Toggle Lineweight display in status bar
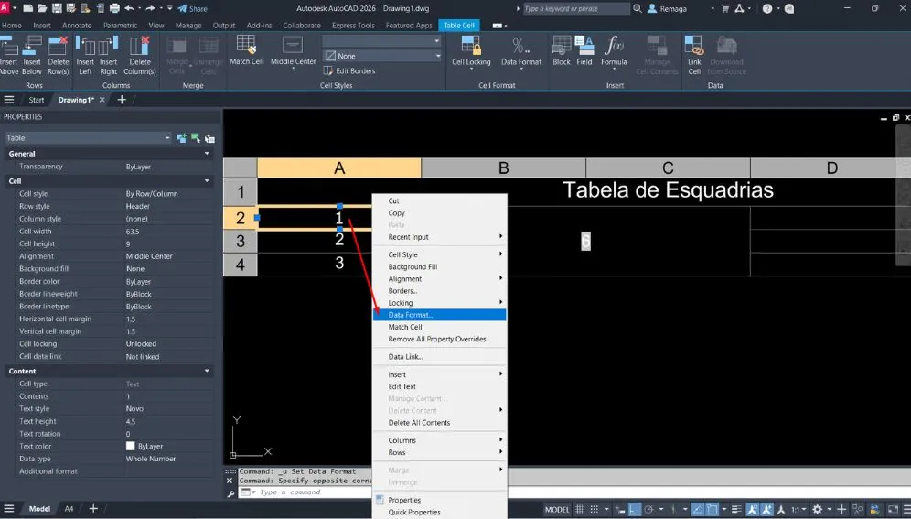The width and height of the screenshot is (911, 519). click(x=736, y=509)
